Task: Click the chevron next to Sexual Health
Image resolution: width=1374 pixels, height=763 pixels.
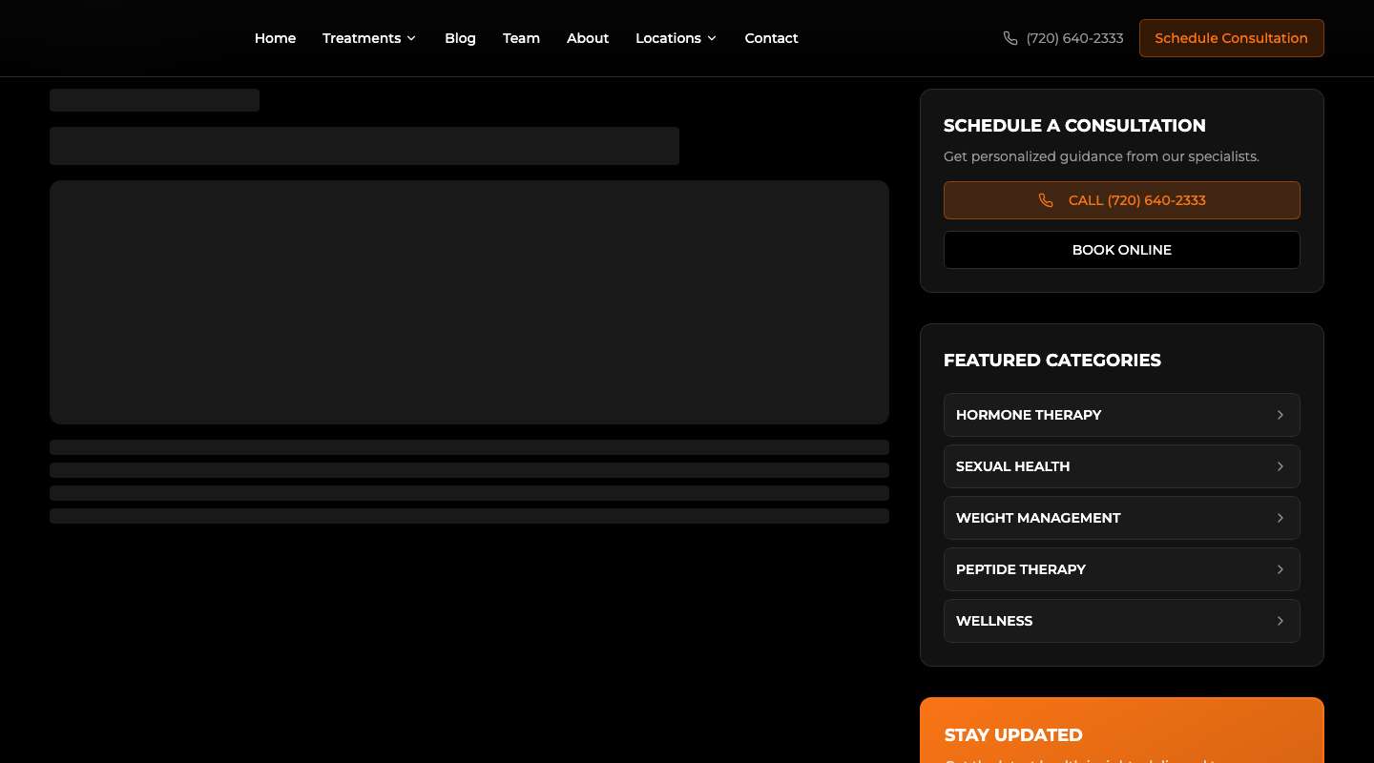Action: coord(1280,466)
